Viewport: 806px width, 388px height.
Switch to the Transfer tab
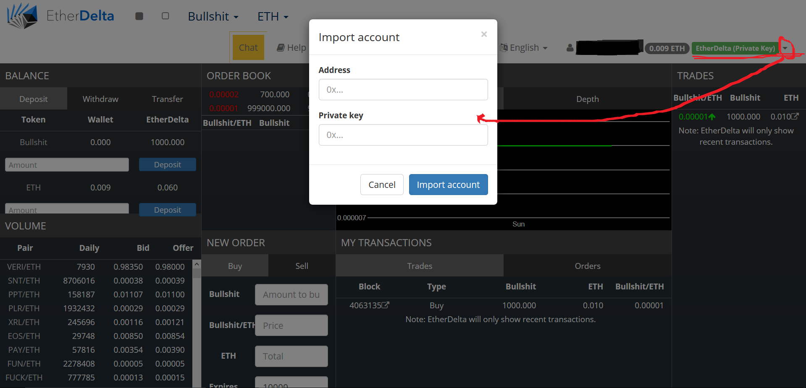[x=167, y=99]
